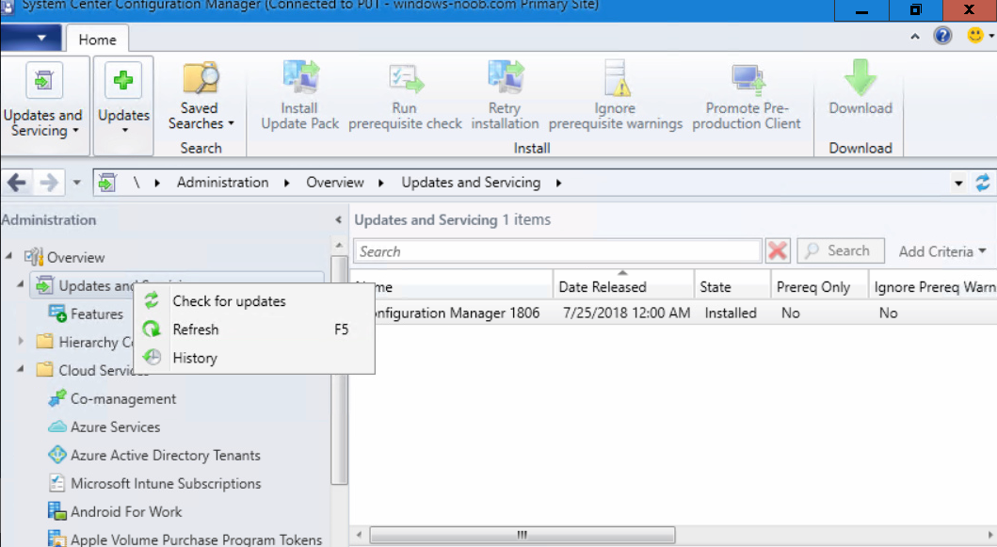Click the forward navigation arrow

49,184
